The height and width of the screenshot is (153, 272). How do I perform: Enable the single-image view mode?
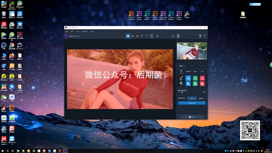pos(128,36)
